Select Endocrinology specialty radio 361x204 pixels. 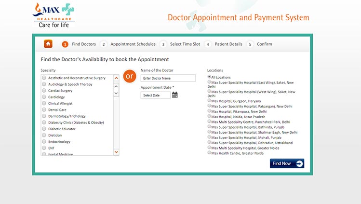44,142
